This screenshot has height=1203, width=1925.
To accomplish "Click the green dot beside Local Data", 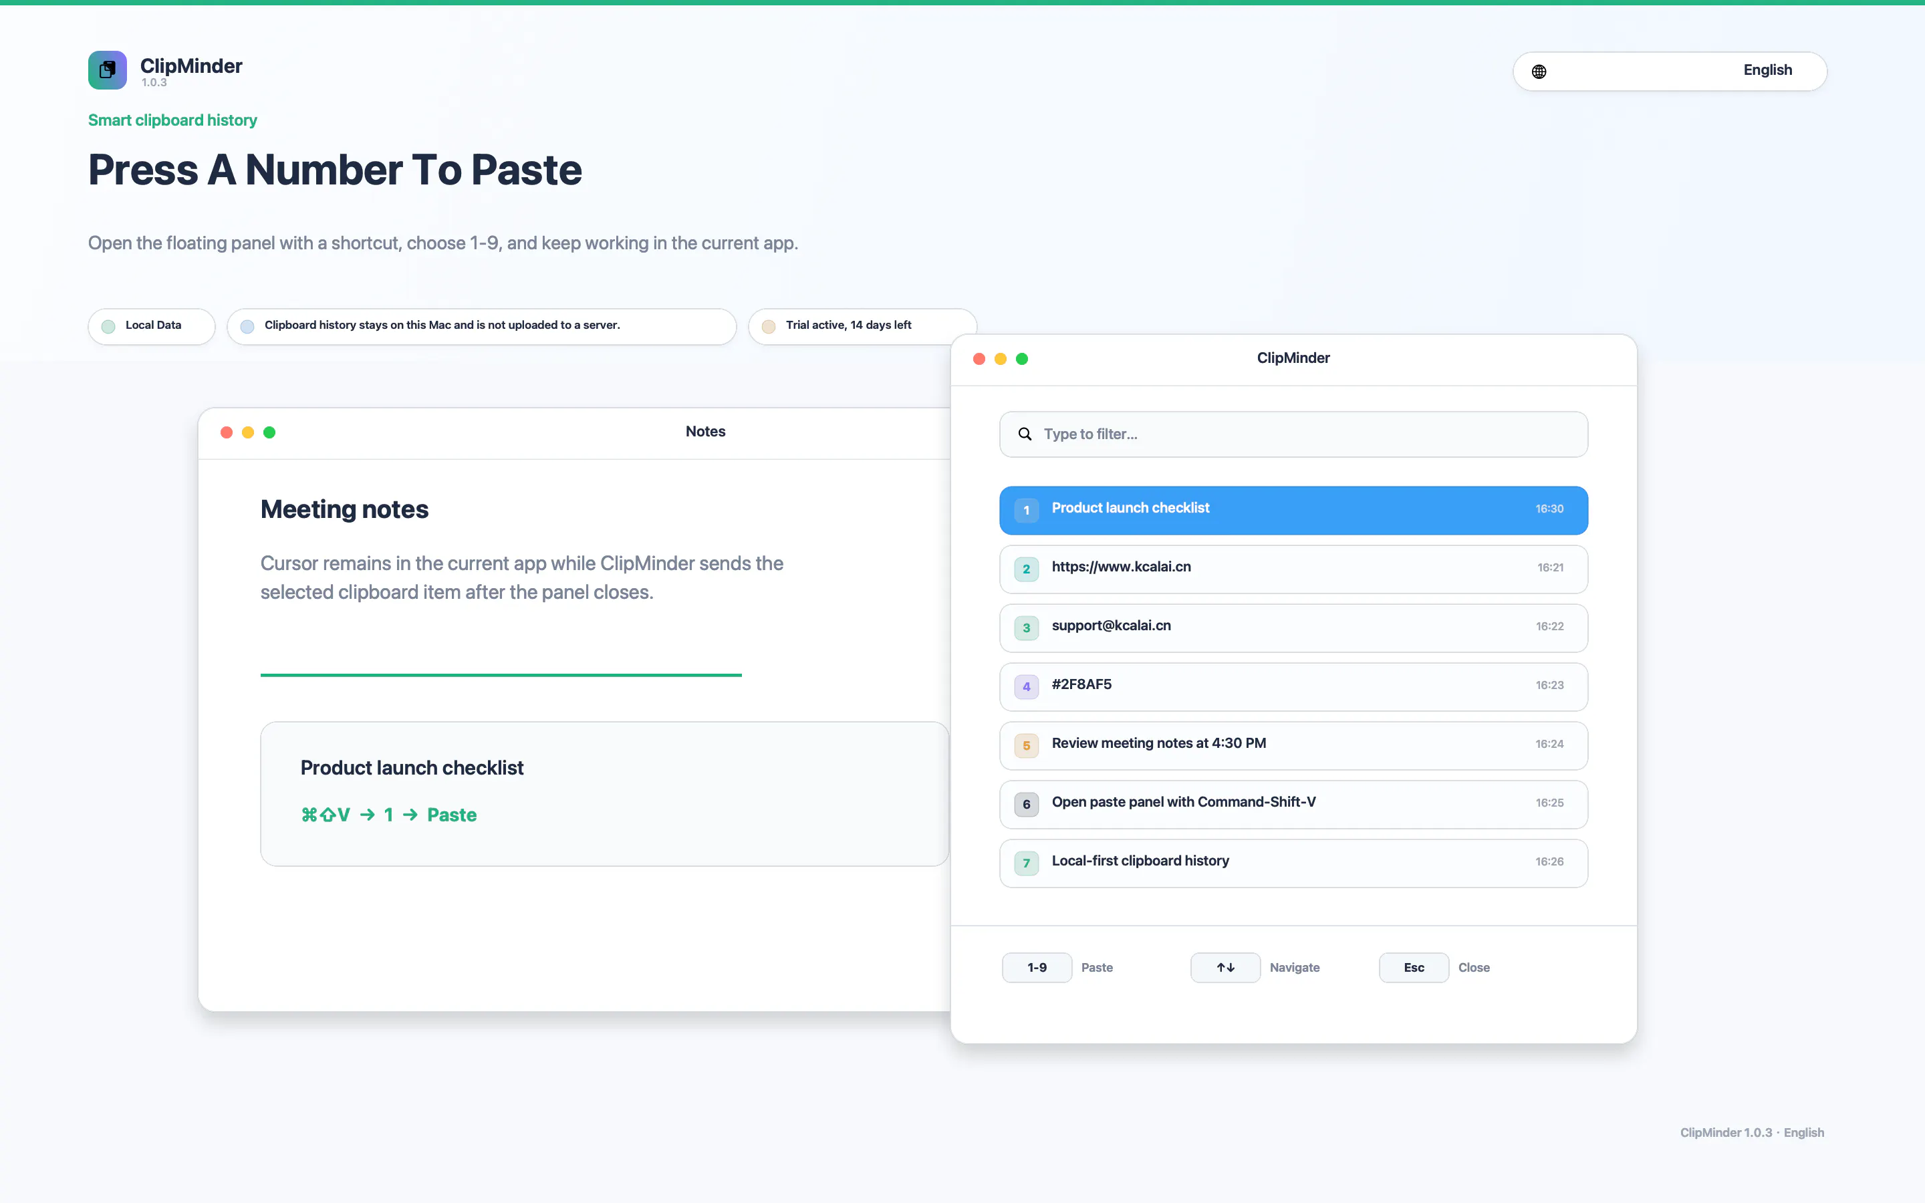I will [108, 326].
